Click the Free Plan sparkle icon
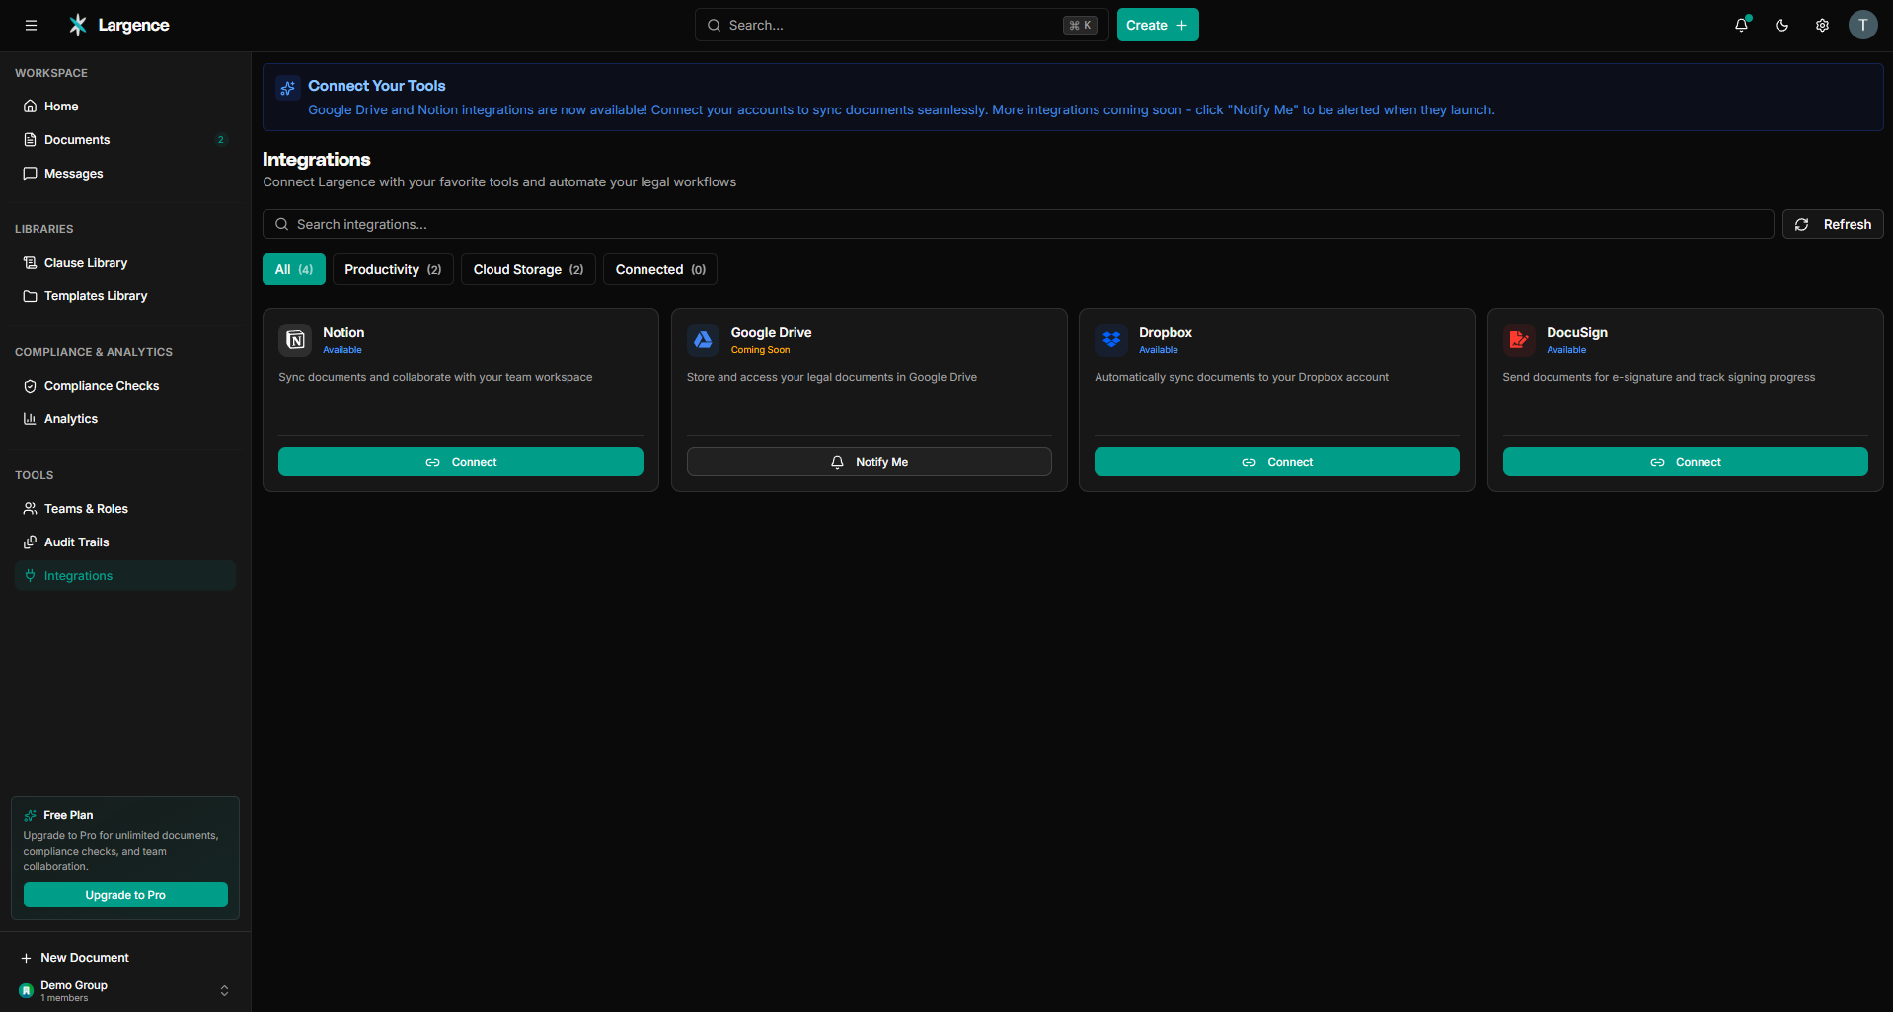1893x1012 pixels. (x=31, y=815)
